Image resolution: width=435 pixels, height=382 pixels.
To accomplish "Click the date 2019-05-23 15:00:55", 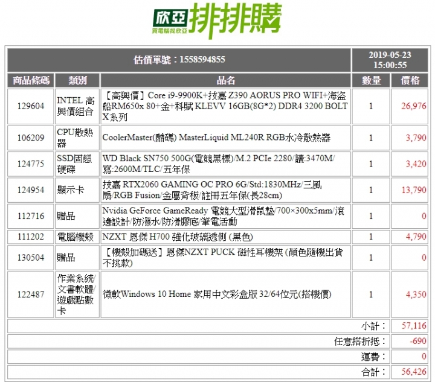I will pyautogui.click(x=390, y=60).
